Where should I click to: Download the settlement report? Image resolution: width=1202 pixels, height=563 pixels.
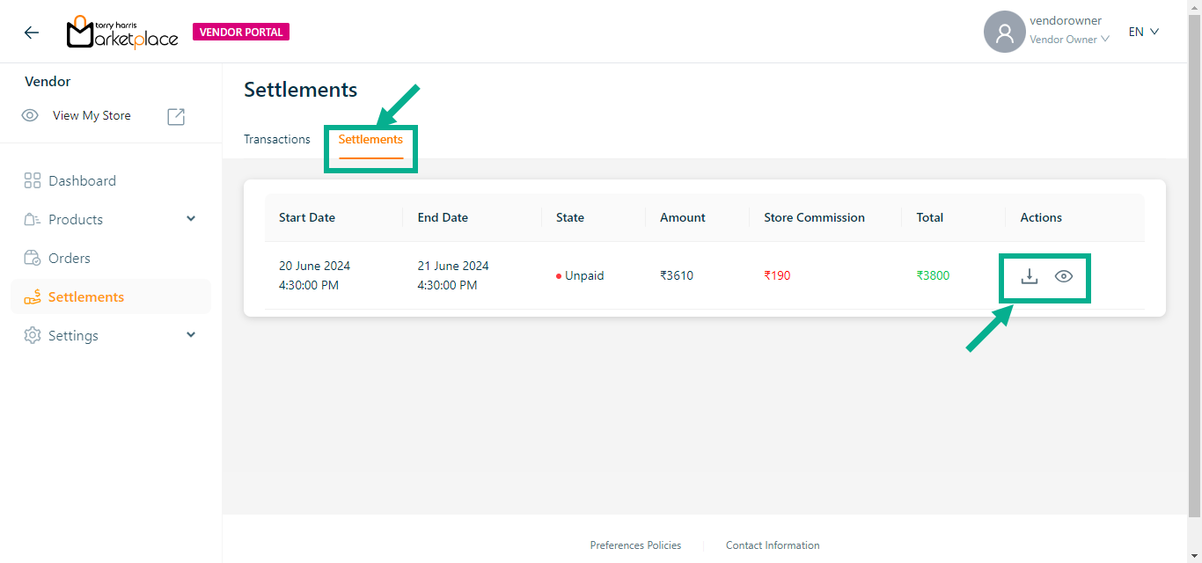(1029, 276)
